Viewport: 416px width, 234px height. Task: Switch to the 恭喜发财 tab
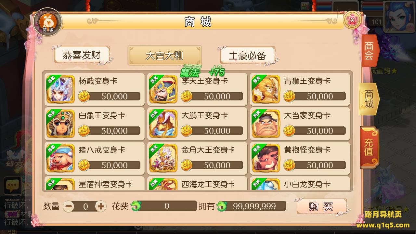82,55
